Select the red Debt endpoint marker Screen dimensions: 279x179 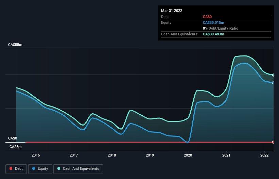273,142
